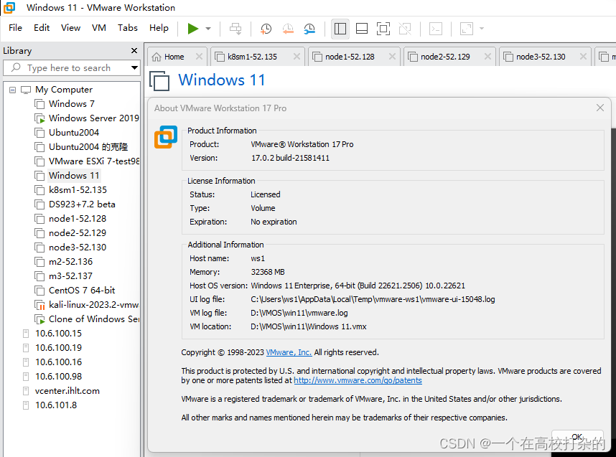This screenshot has height=457, width=616.
Task: Toggle the library sidebar view icon
Action: (340, 29)
